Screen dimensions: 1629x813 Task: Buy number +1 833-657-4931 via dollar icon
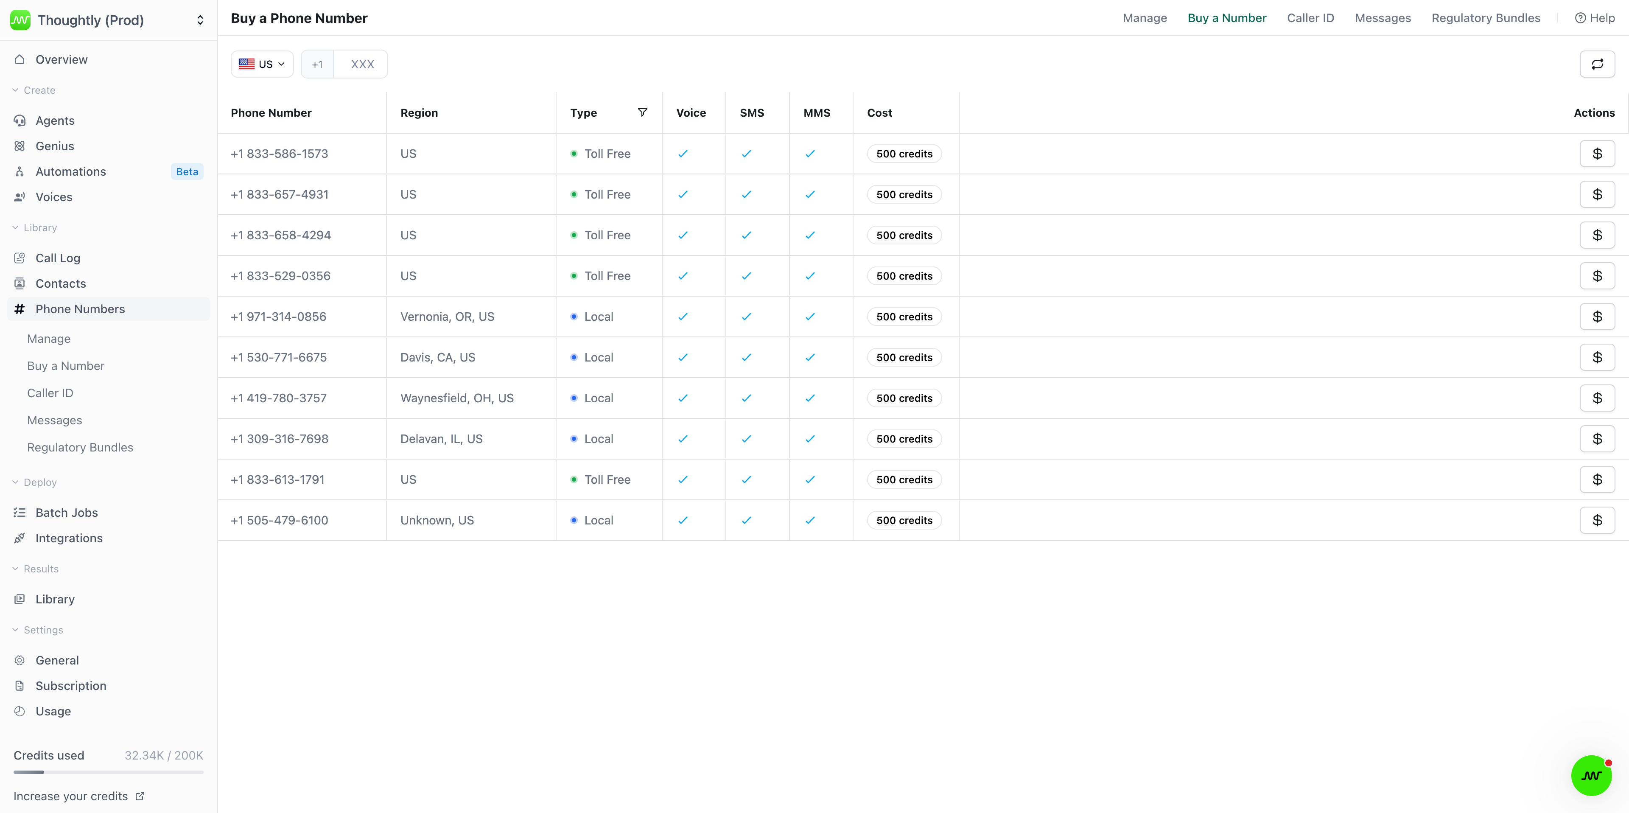(x=1597, y=194)
